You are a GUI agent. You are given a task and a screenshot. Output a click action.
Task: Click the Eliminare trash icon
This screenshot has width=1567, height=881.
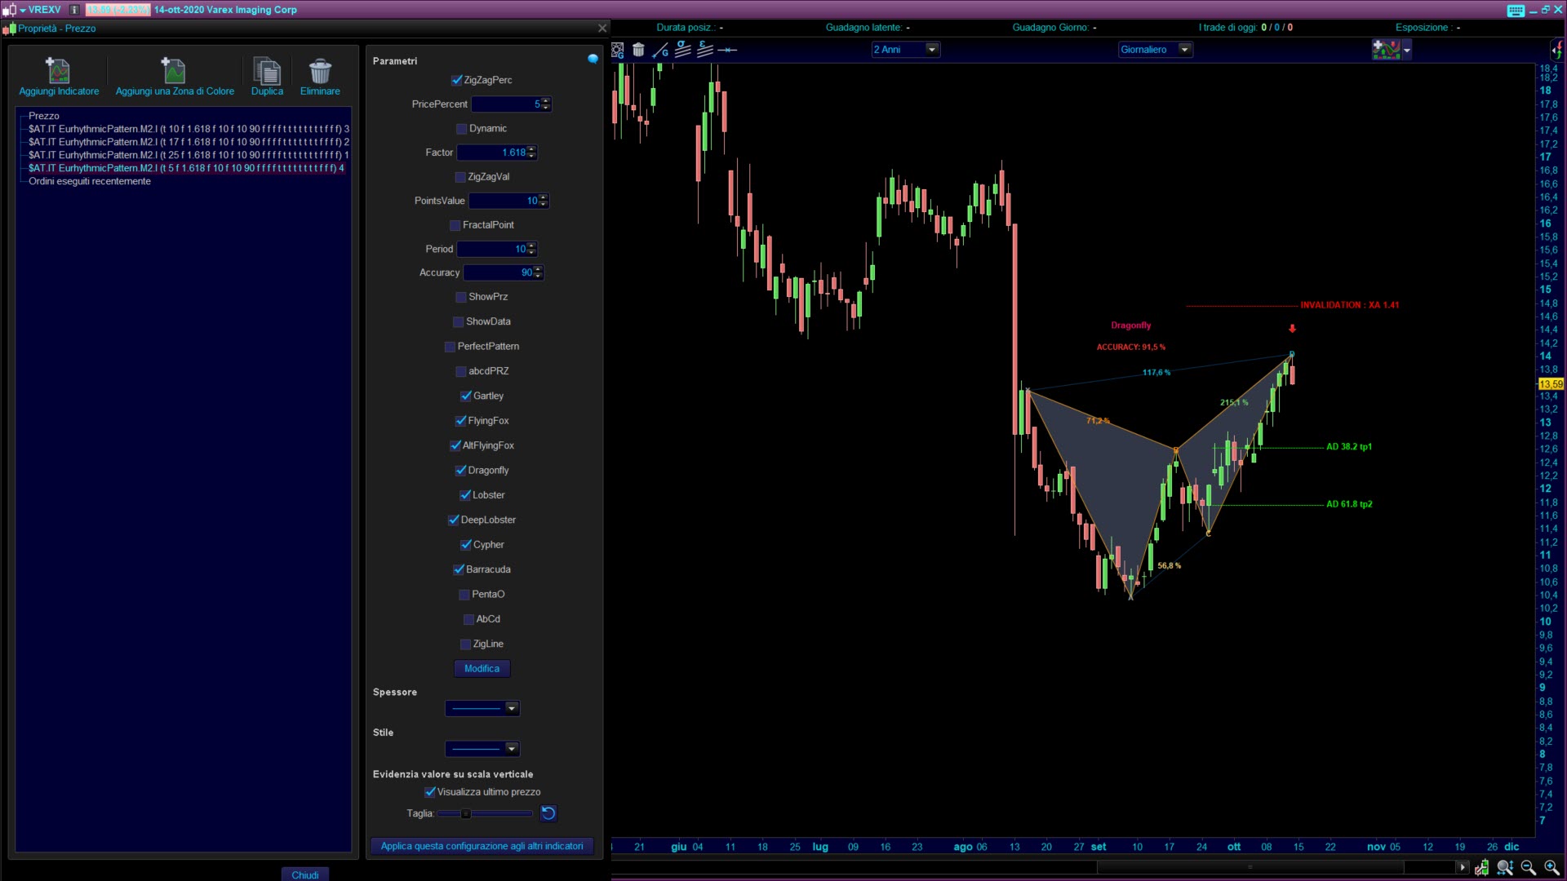click(x=320, y=72)
